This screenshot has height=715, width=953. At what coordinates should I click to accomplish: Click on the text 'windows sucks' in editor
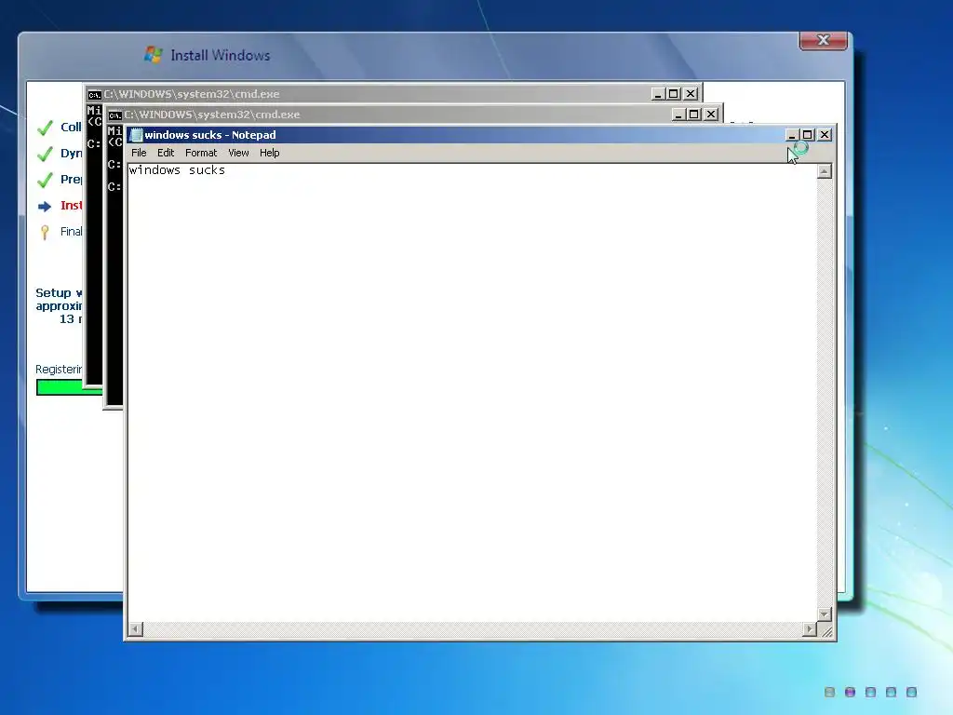click(x=177, y=170)
